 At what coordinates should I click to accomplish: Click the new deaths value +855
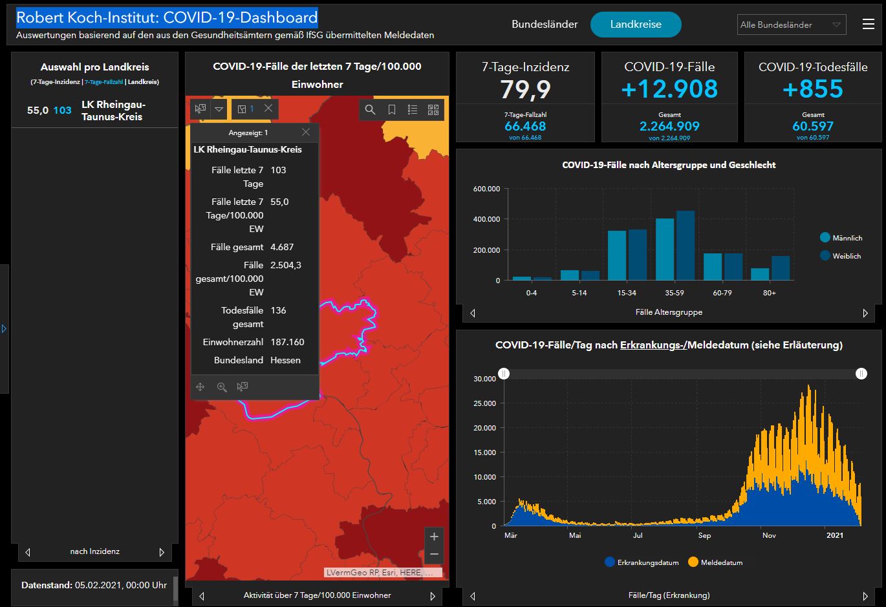coord(813,89)
